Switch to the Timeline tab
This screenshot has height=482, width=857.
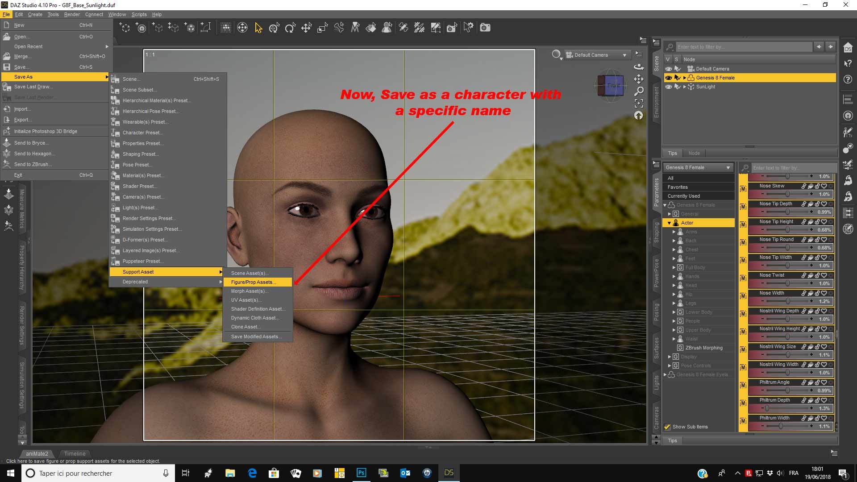pos(75,453)
